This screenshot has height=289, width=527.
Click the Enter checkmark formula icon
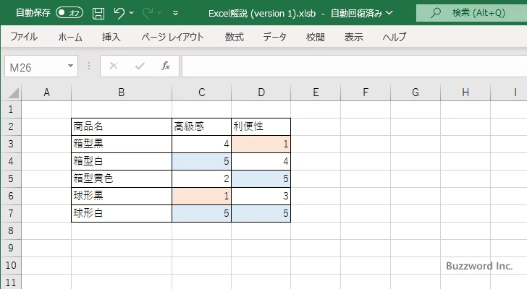coord(140,66)
